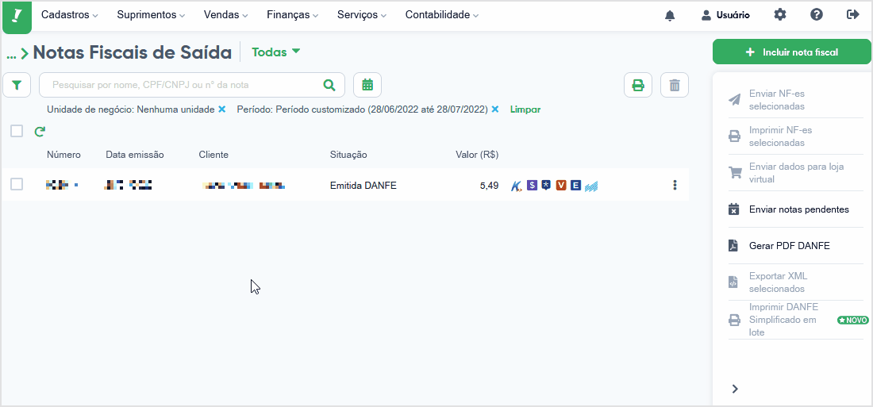Open the Cadastros menu
The image size is (873, 407).
click(x=70, y=15)
